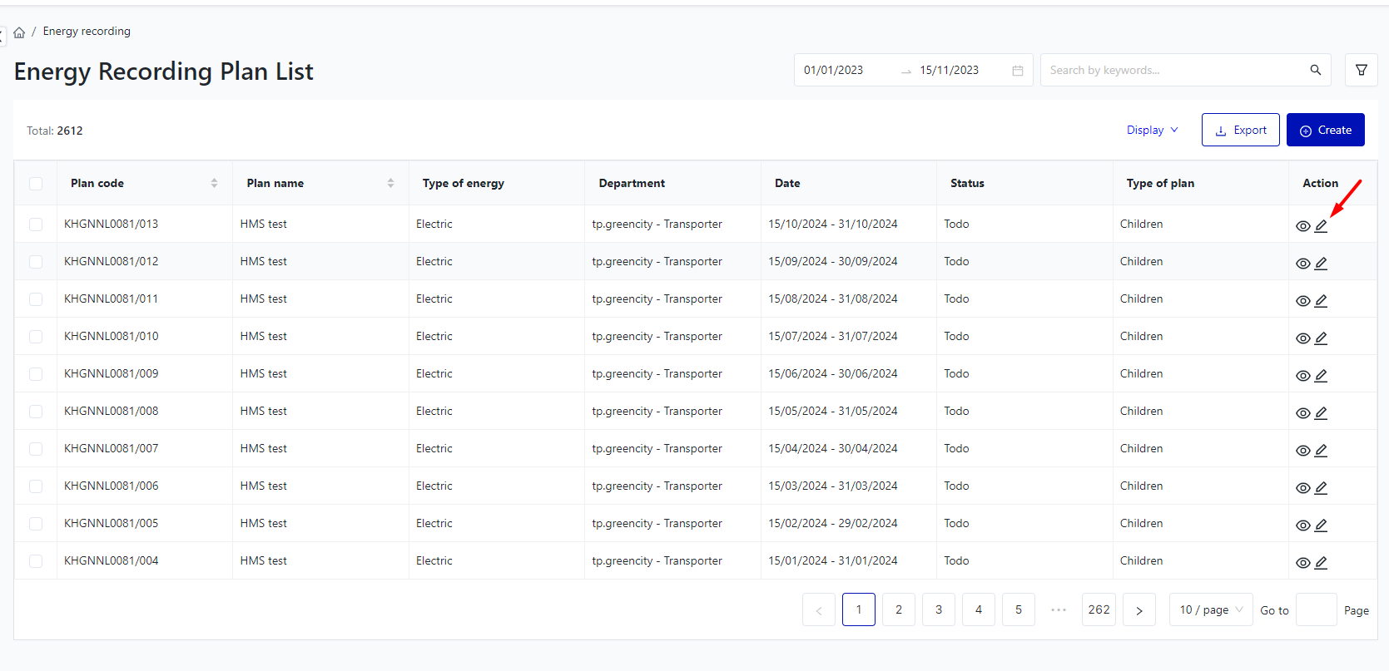Open the 10 / page size selector
Image resolution: width=1389 pixels, height=671 pixels.
(1210, 610)
